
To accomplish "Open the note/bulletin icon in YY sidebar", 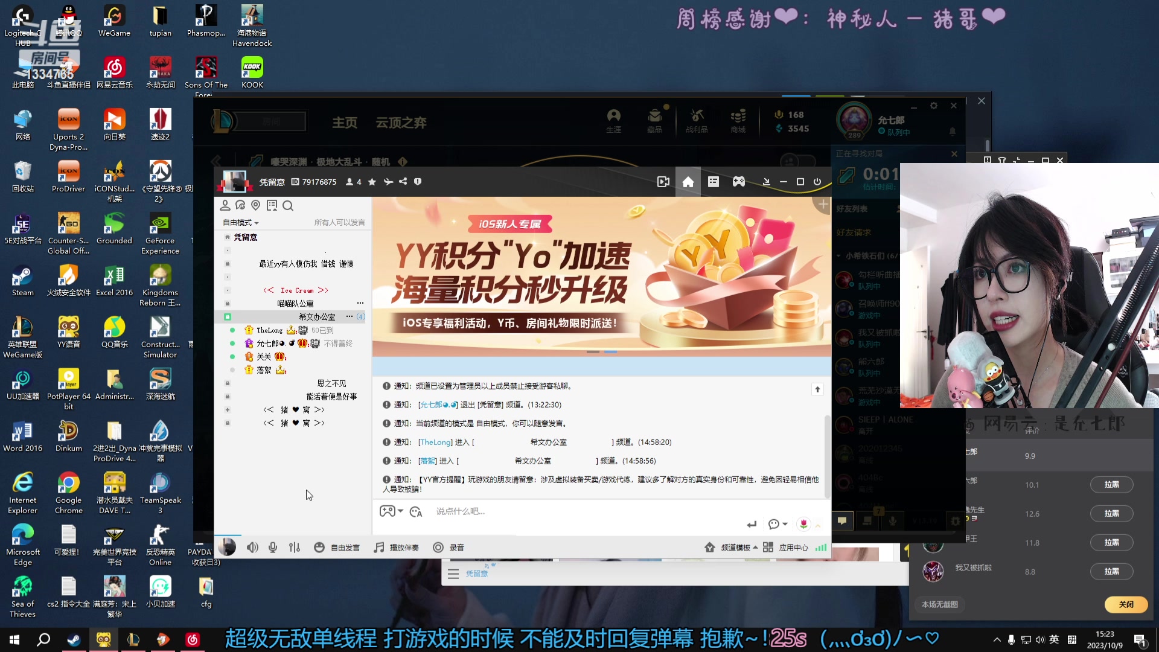I will tap(272, 205).
